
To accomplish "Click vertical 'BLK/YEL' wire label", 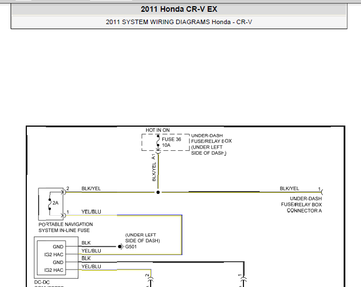I will pyautogui.click(x=154, y=172).
